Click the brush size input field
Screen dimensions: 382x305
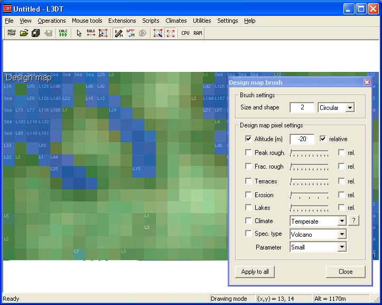point(303,107)
